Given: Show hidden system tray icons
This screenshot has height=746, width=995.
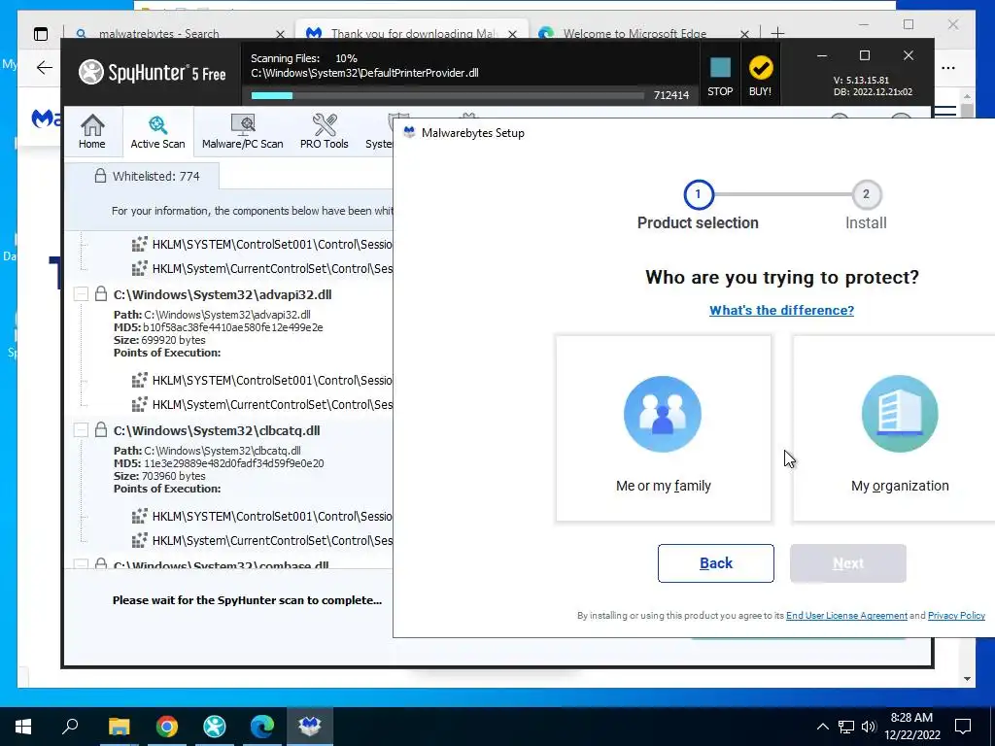Looking at the screenshot, I should click(x=822, y=727).
